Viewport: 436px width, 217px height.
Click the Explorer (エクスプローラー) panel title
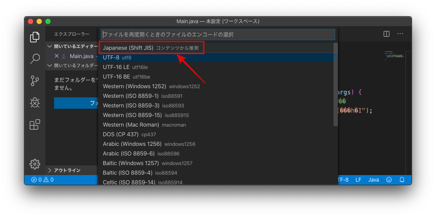point(72,34)
